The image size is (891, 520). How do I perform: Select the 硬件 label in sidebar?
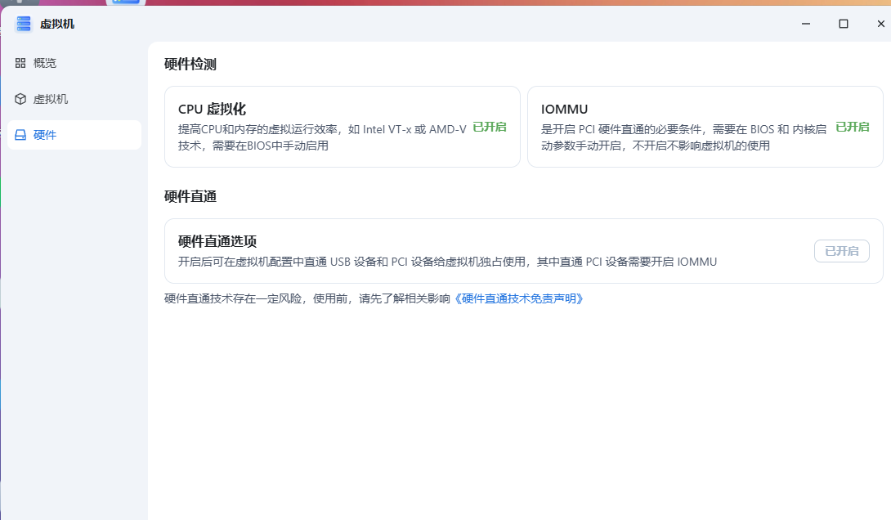(45, 135)
